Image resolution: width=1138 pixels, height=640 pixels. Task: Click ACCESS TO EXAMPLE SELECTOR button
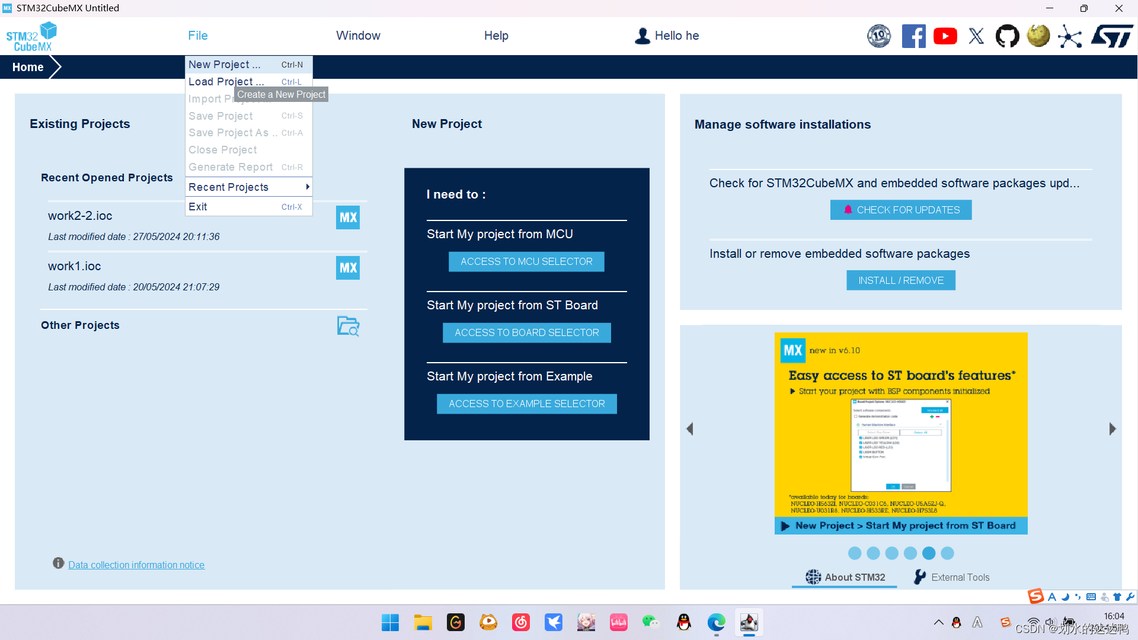click(526, 404)
